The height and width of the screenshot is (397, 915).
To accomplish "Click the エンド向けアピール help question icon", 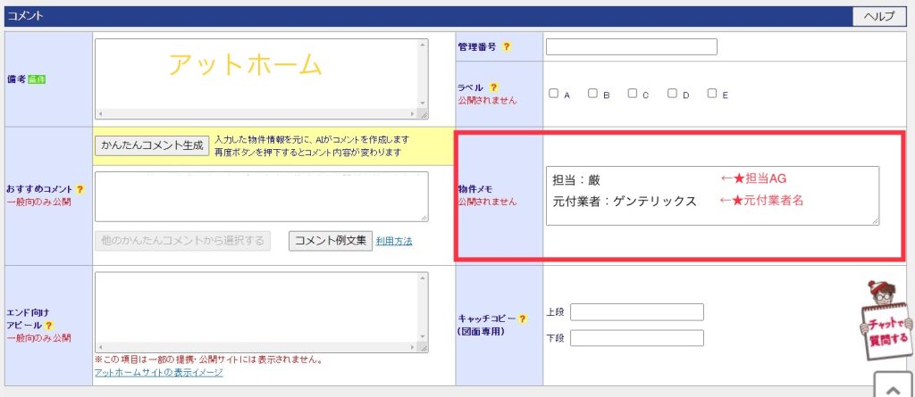I will (49, 326).
